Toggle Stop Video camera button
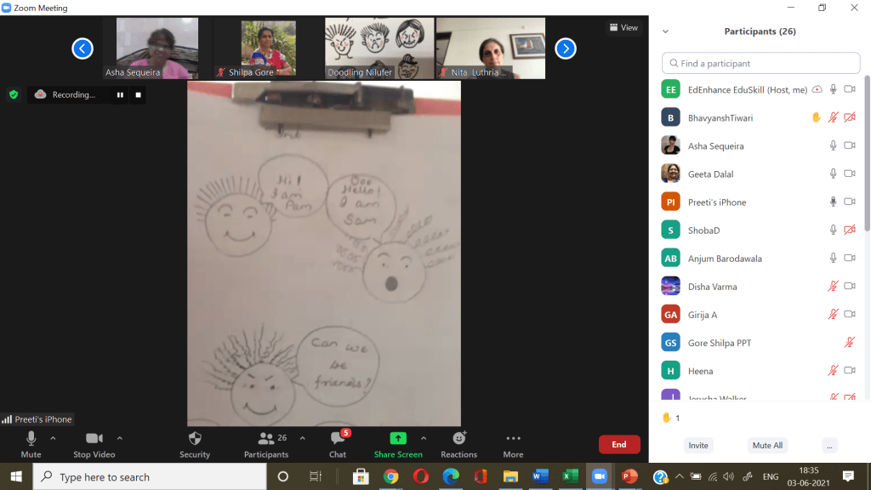Image resolution: width=871 pixels, height=490 pixels. click(x=94, y=439)
